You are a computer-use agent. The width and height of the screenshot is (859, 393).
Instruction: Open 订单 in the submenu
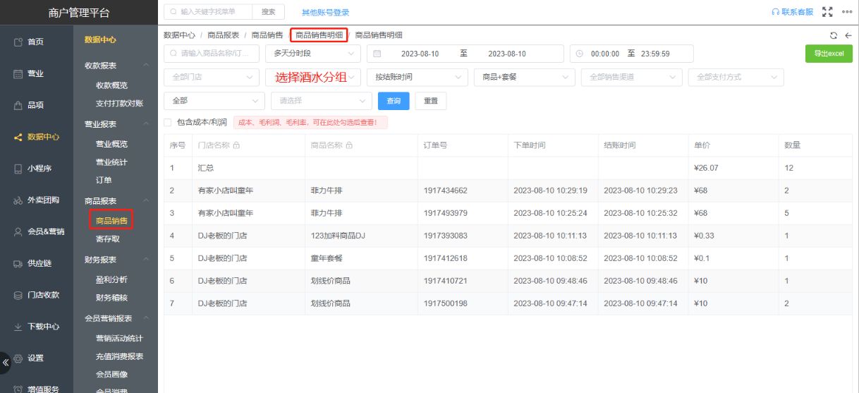click(104, 181)
